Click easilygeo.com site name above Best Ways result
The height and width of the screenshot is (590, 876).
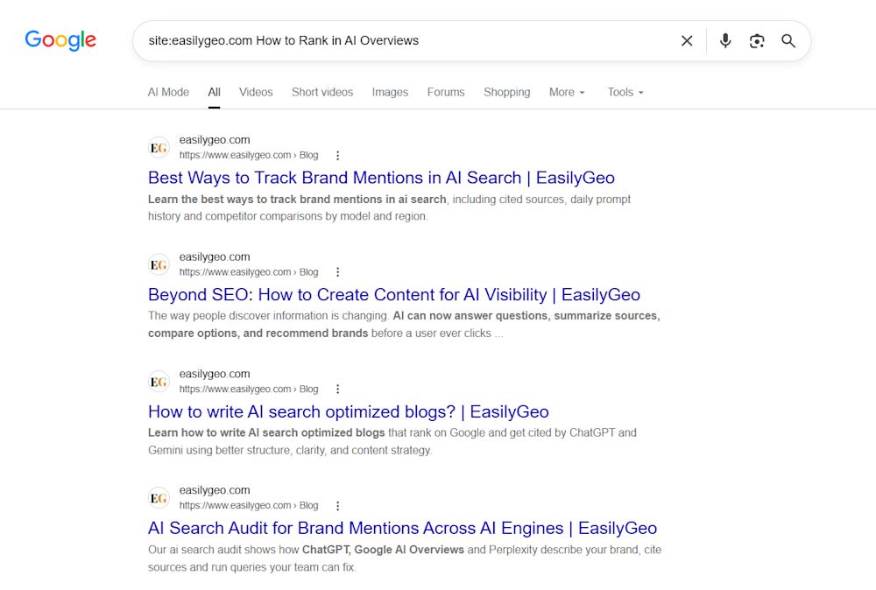pos(215,140)
